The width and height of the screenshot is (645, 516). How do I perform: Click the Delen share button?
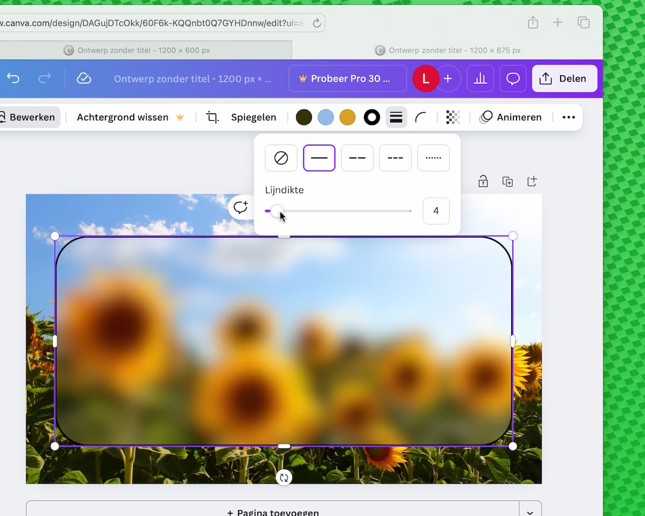click(564, 78)
